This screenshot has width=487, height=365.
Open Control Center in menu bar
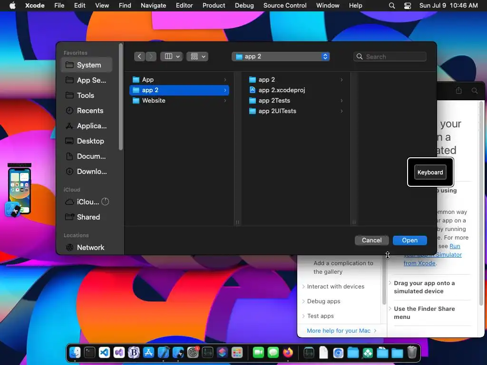tap(408, 5)
